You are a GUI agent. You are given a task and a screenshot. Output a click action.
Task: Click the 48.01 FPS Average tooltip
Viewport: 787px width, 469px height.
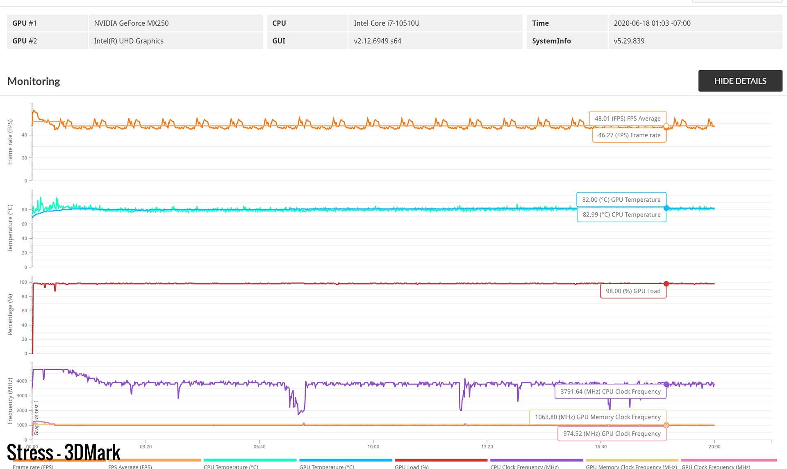[628, 118]
